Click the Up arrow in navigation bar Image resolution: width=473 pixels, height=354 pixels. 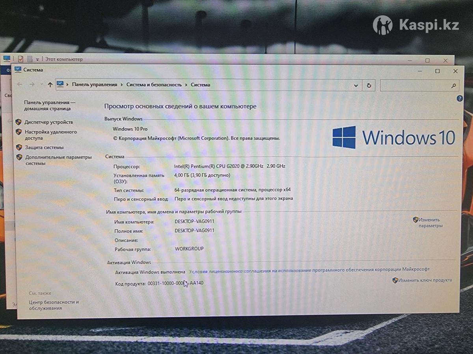[50, 85]
